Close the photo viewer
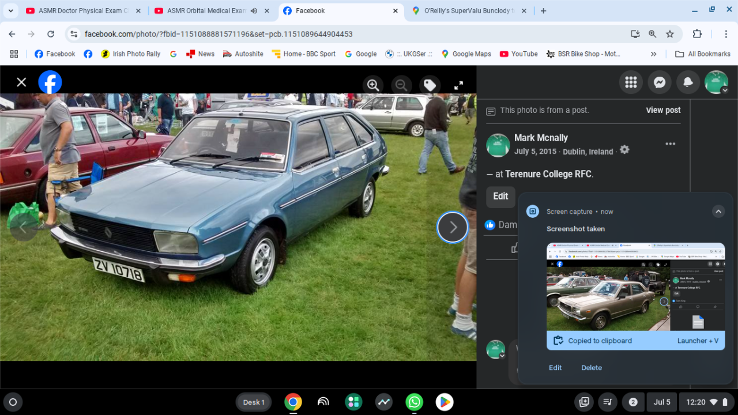This screenshot has width=738, height=415. (21, 82)
